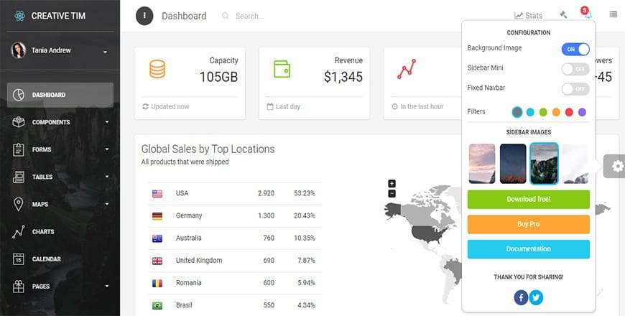The image size is (625, 316).
Task: Select the green filter color
Action: pyautogui.click(x=543, y=112)
